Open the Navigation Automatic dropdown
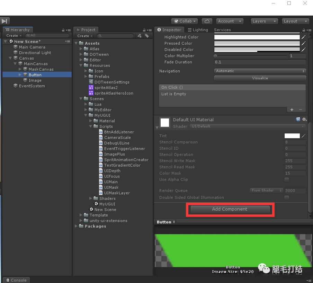 pos(260,71)
